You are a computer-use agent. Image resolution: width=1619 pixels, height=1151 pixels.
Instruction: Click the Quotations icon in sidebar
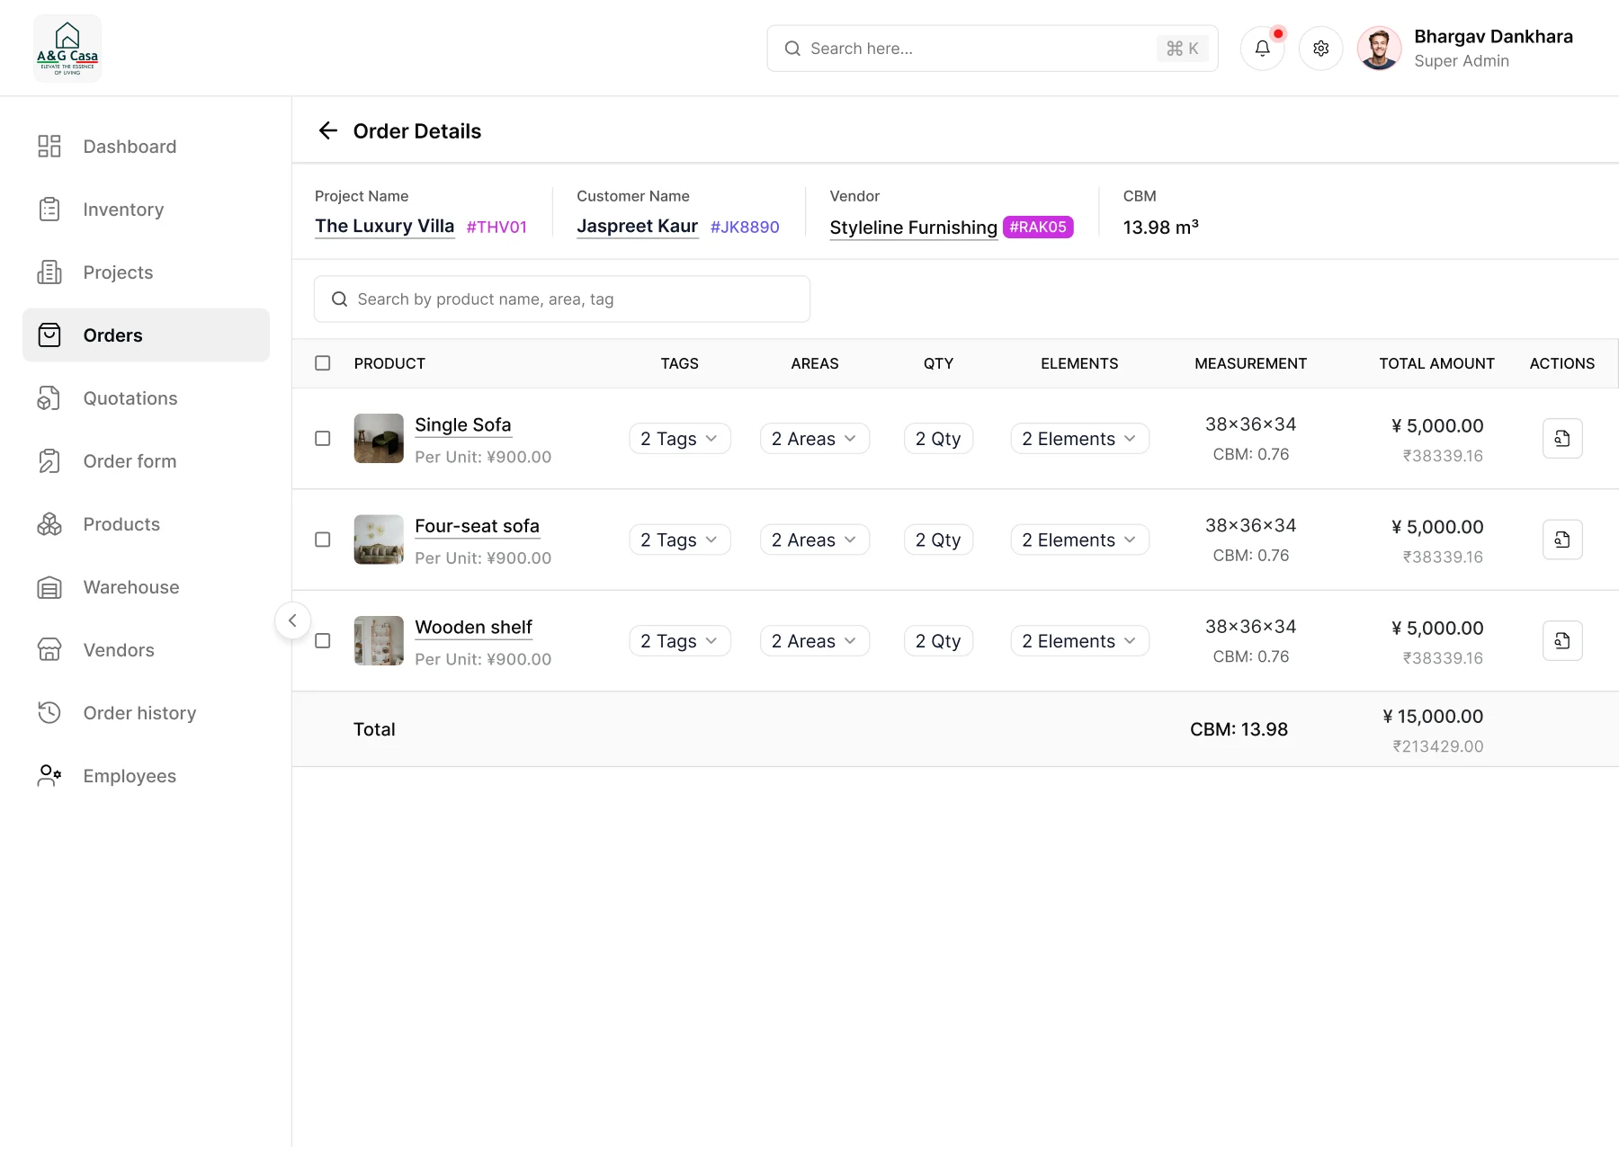(49, 398)
